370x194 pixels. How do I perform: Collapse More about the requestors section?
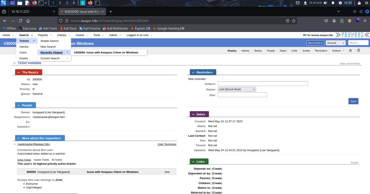(19, 138)
